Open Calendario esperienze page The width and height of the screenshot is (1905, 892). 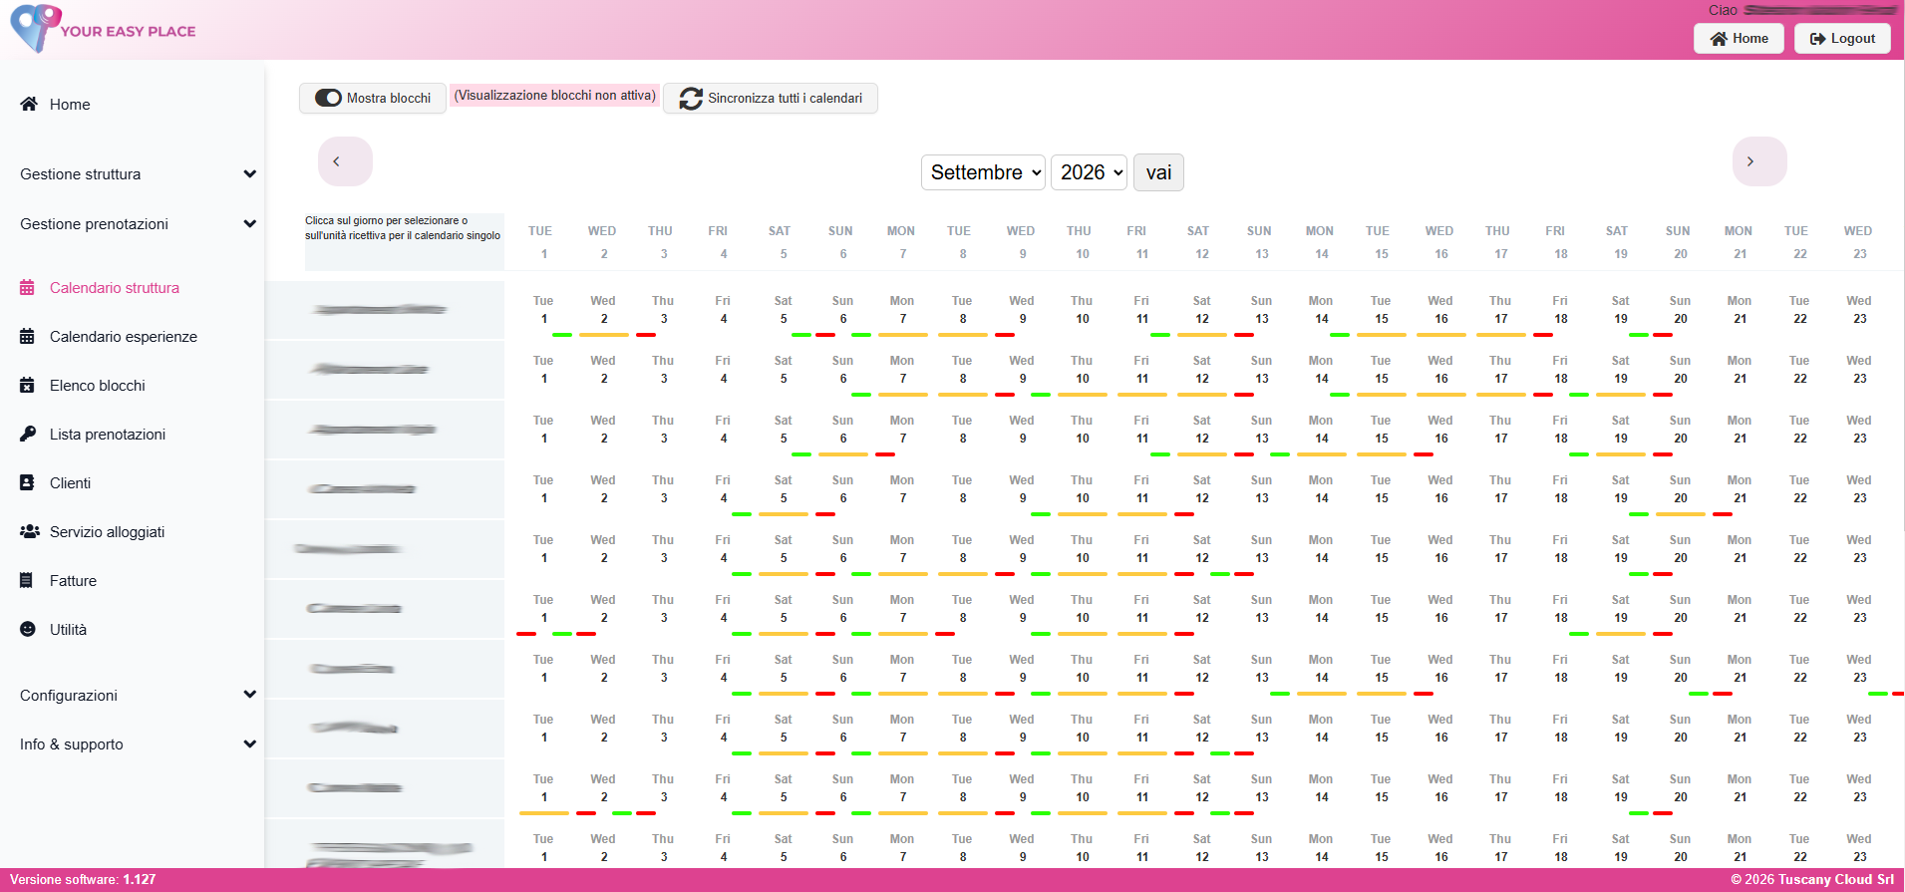(124, 336)
